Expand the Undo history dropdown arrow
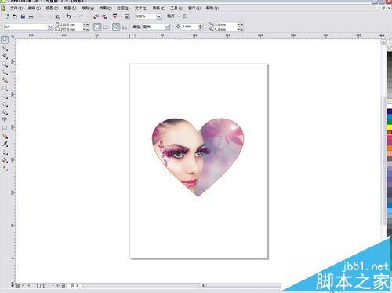Viewport: 392px width, 293px height. pos(74,16)
